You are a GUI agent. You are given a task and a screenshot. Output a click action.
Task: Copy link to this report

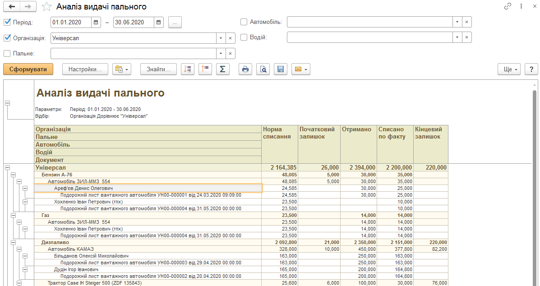508,6
